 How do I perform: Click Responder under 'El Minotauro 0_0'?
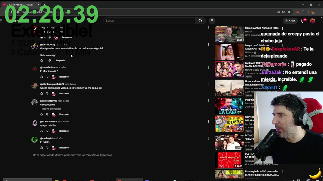click(64, 77)
